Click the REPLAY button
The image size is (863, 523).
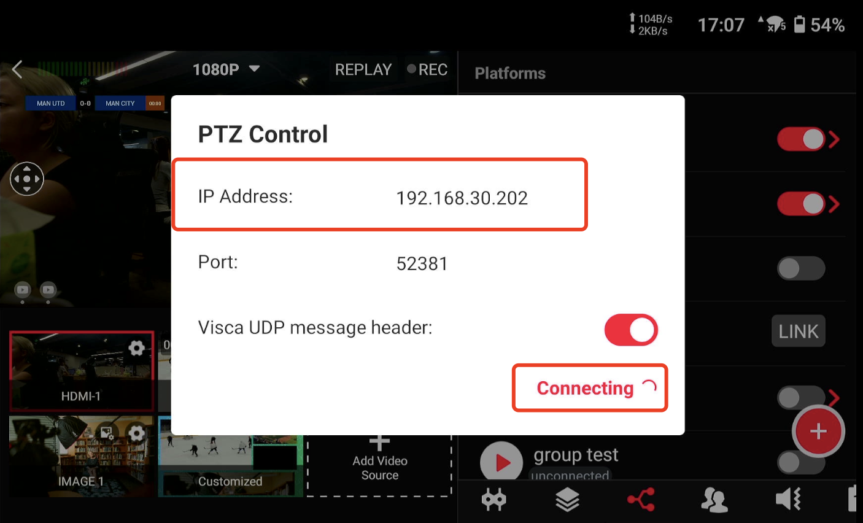[363, 69]
